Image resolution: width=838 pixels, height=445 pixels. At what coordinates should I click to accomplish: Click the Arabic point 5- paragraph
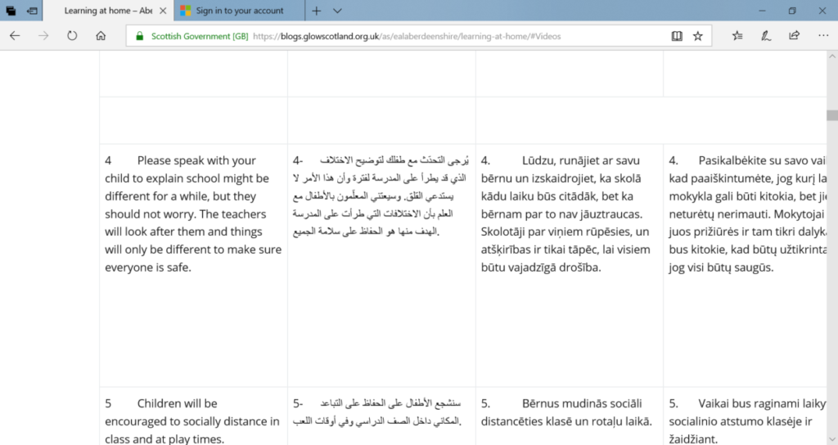point(376,412)
